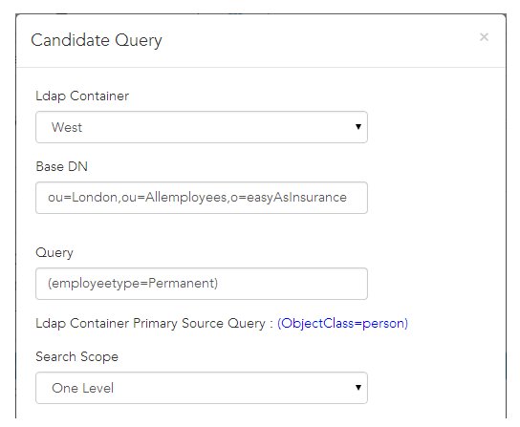Screen dimensions: 520x427
Task: Click the Base DN label
Action: (x=62, y=166)
